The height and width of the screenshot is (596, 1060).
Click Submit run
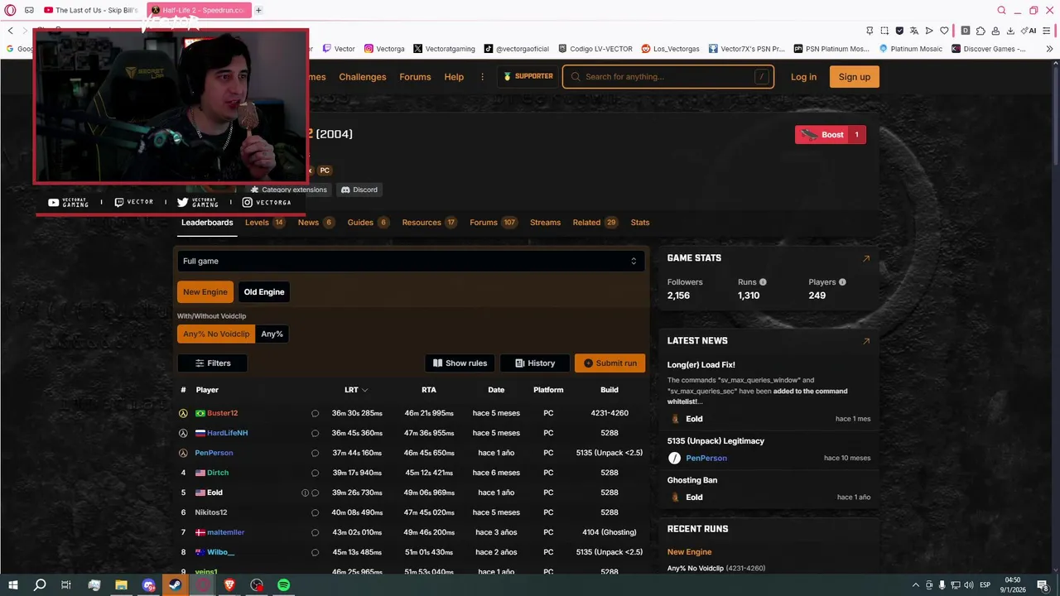coord(610,363)
